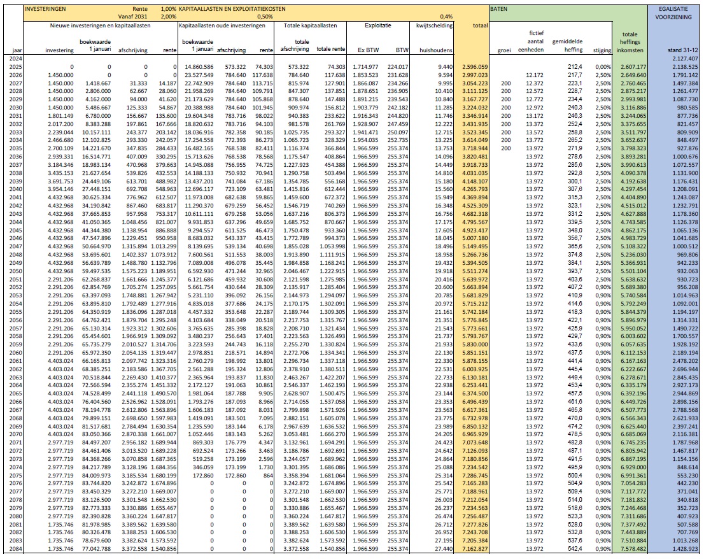This screenshot has width=704, height=559.
Task: Click the 0,4% kwijtschelding rate
Action: click(x=446, y=17)
